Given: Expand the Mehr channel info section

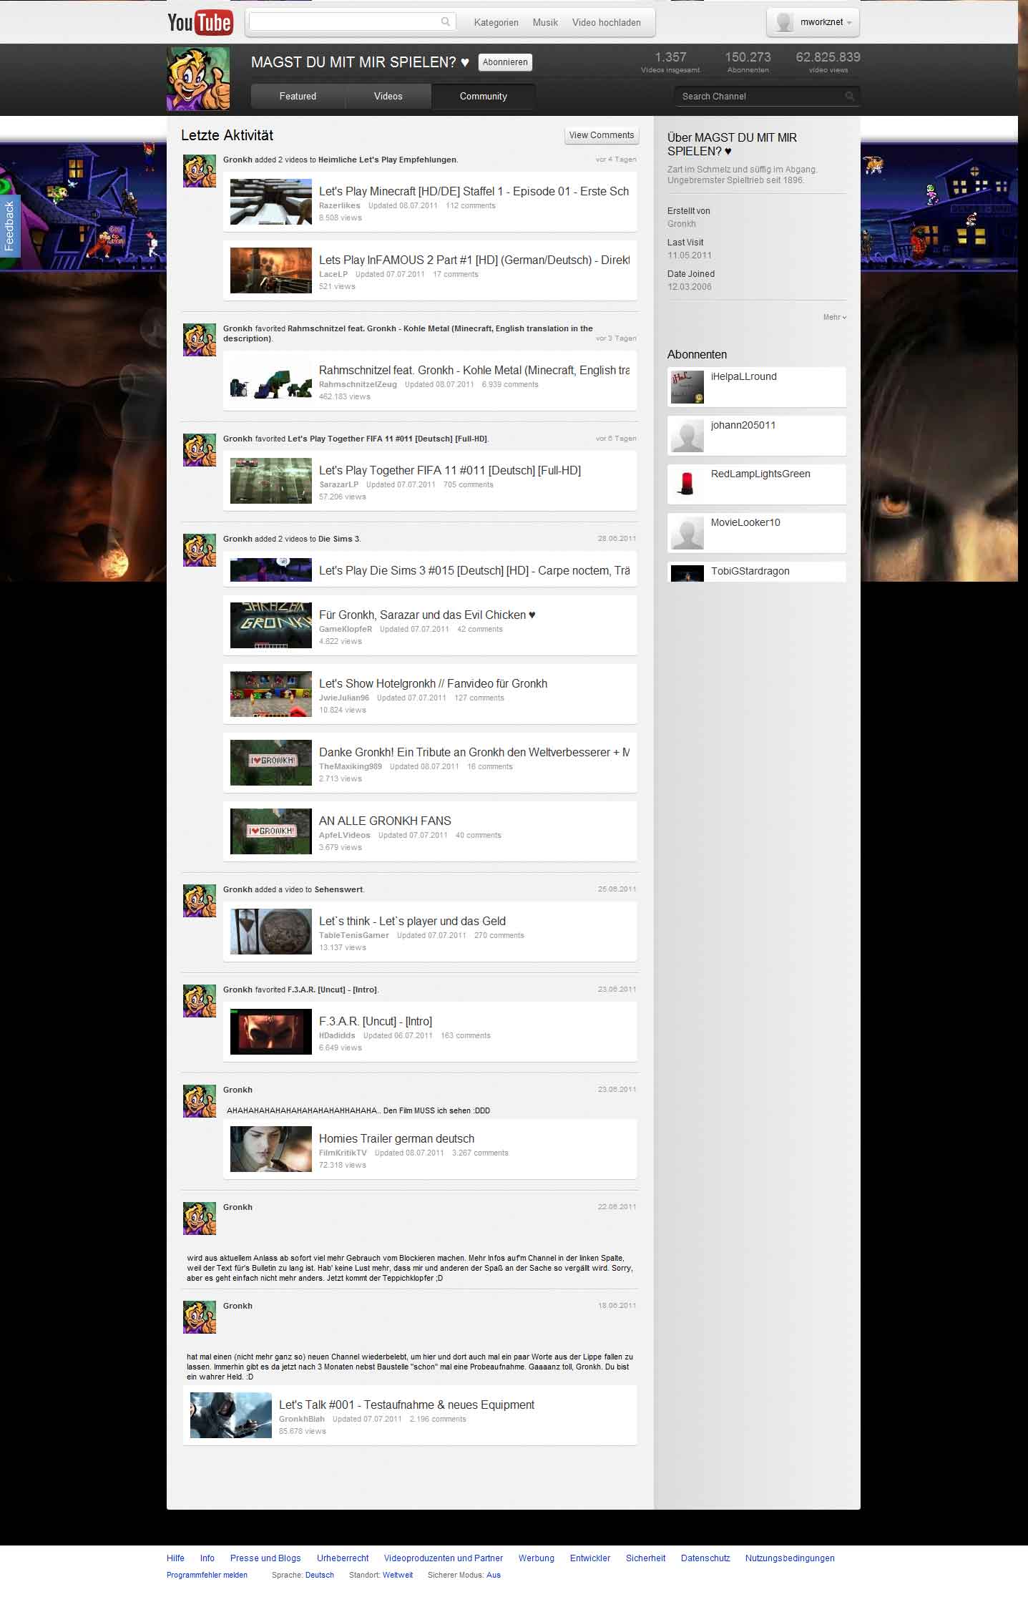Looking at the screenshot, I should 834,317.
